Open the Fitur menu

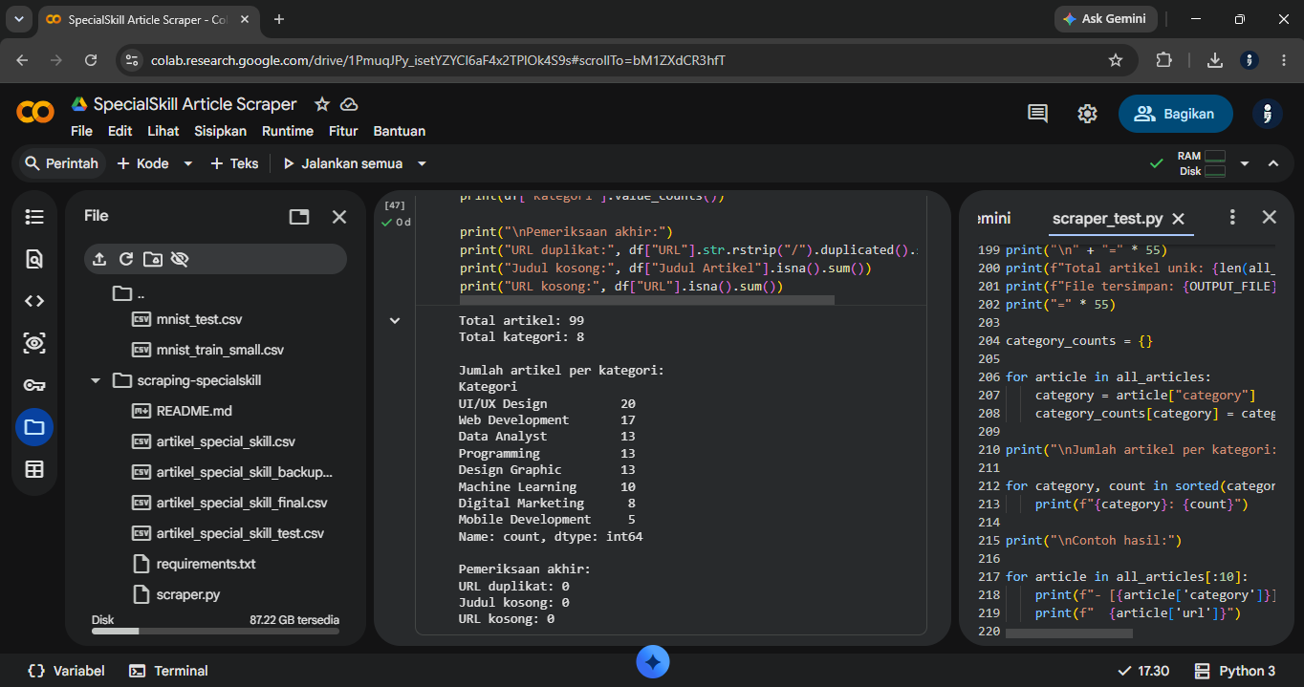pyautogui.click(x=343, y=131)
